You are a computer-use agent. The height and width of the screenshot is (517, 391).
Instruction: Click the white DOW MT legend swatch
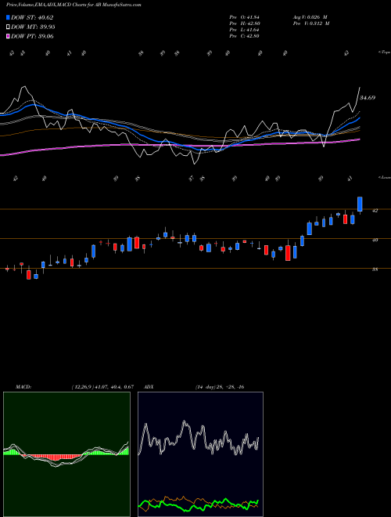pyautogui.click(x=8, y=27)
